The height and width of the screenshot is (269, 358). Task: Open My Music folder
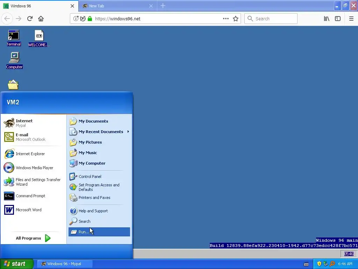(x=99, y=153)
